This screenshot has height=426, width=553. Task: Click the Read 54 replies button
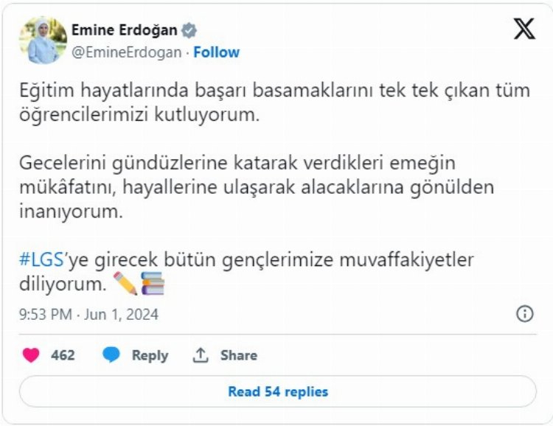[x=277, y=391]
